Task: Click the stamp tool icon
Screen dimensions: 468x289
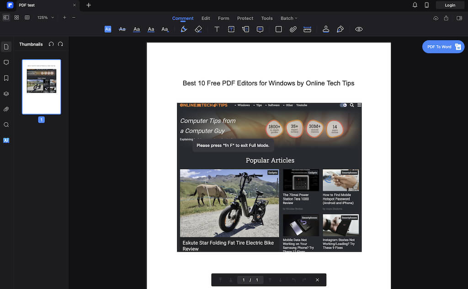Action: 326,29
